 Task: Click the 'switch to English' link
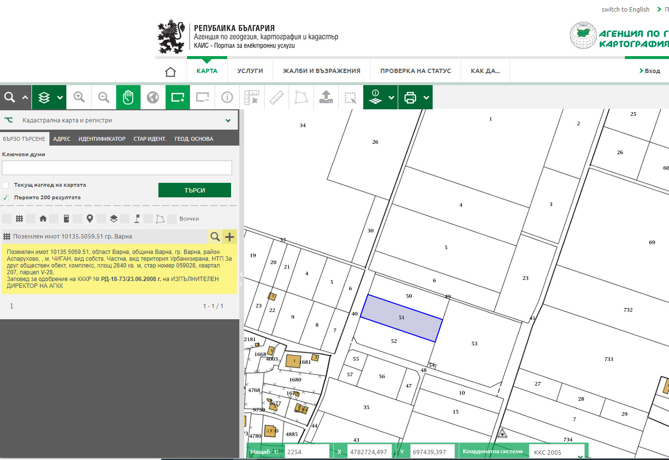[625, 9]
